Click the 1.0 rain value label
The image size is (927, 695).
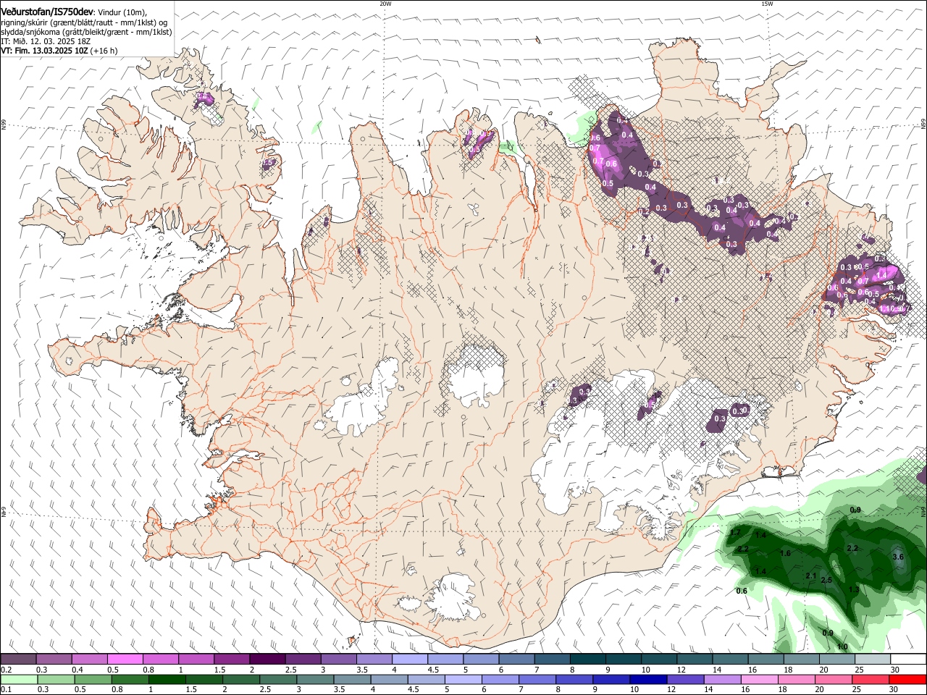(842, 646)
